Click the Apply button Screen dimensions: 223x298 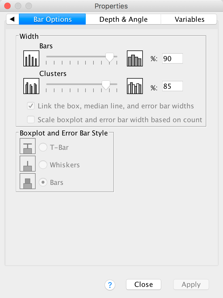pyautogui.click(x=191, y=284)
